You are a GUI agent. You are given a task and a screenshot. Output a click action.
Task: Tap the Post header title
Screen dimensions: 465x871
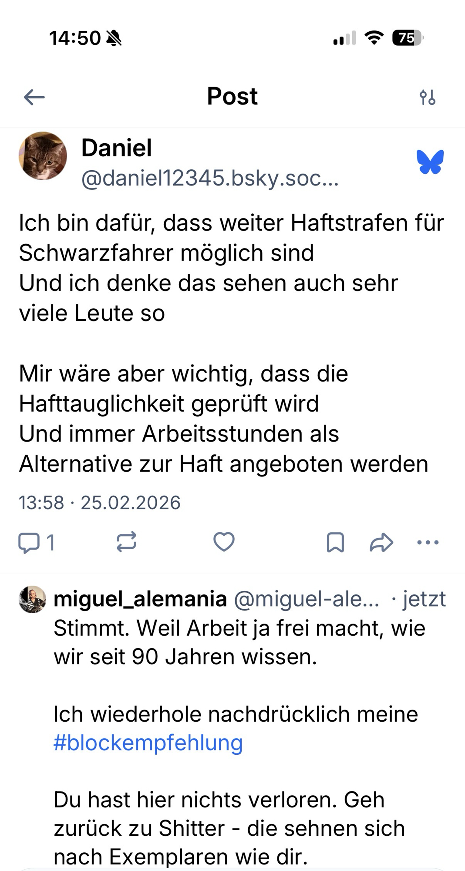[232, 96]
